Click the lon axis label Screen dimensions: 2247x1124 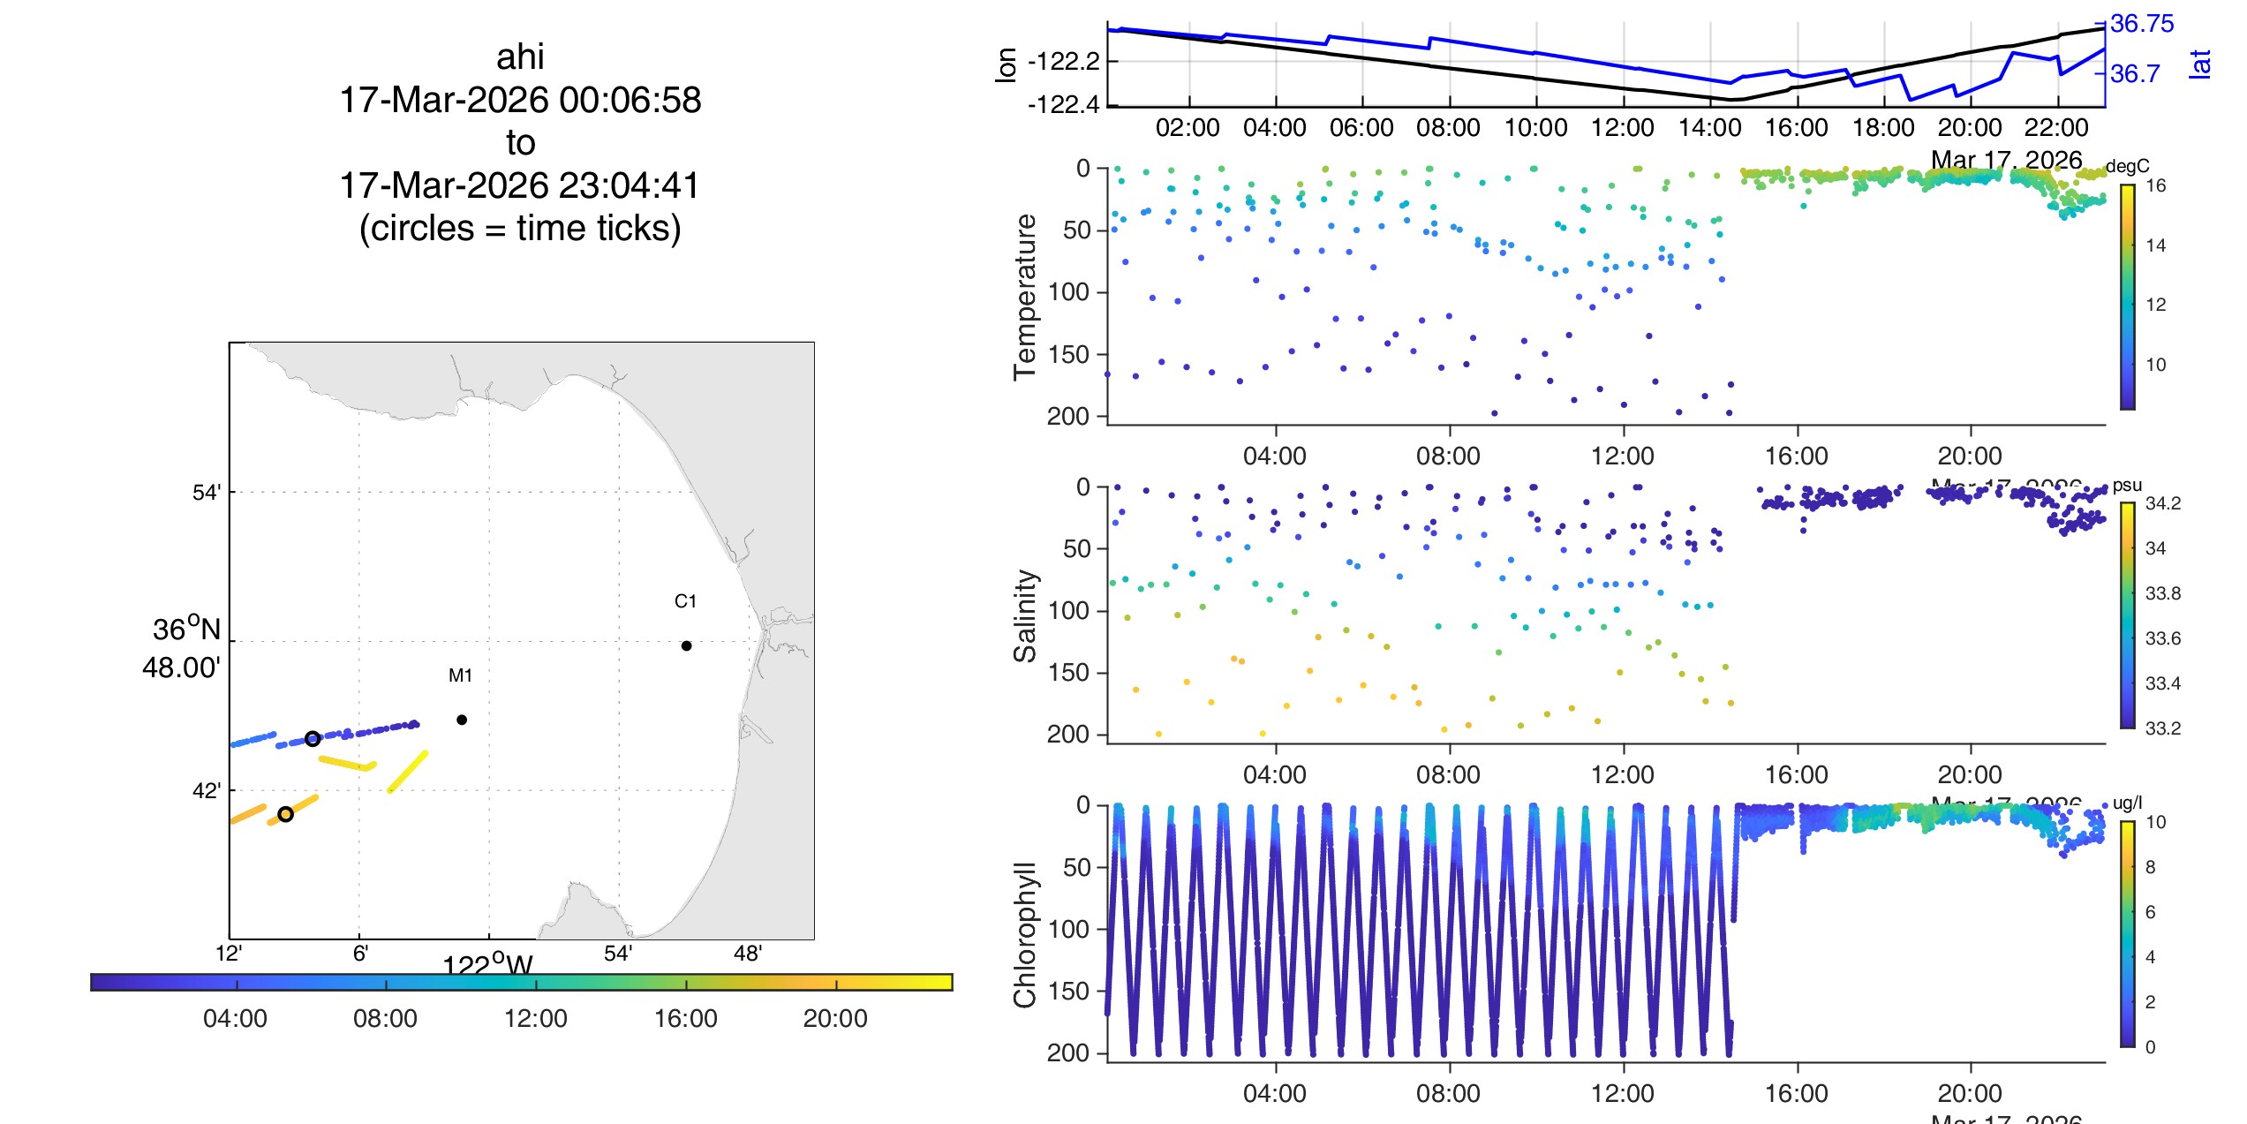pyautogui.click(x=1006, y=64)
